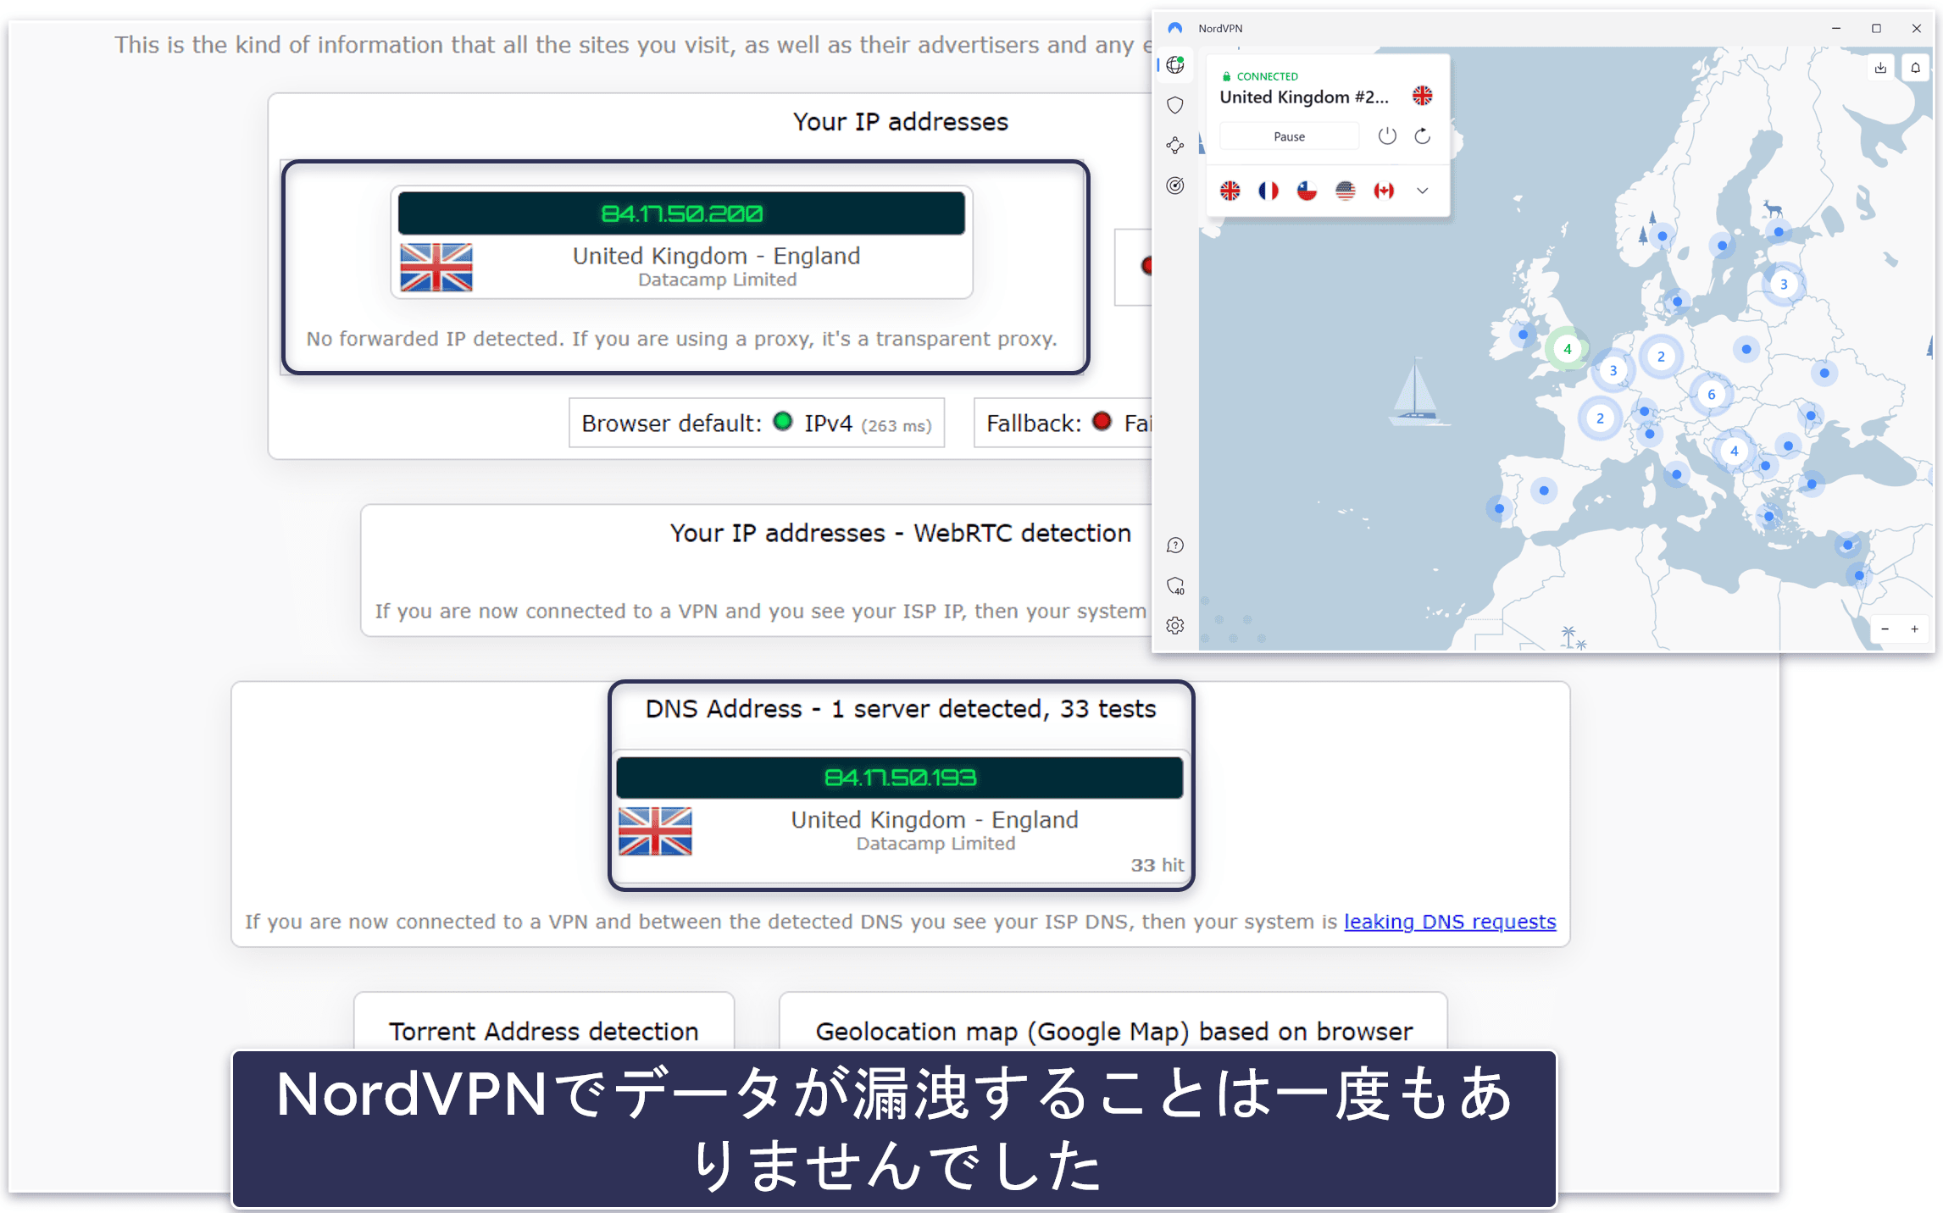Viewport: 1943px width, 1213px height.
Task: Click the Pause button in NordVPN
Action: coord(1289,136)
